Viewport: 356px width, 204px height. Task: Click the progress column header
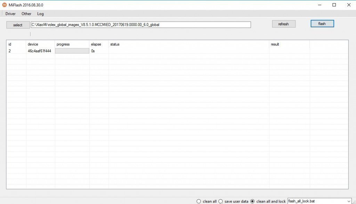[x=72, y=44]
